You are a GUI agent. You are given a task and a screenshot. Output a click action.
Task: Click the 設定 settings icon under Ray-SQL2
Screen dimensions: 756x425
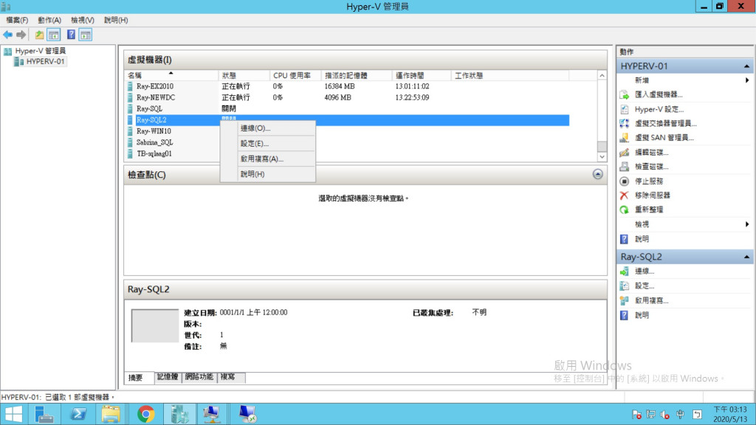click(x=625, y=286)
